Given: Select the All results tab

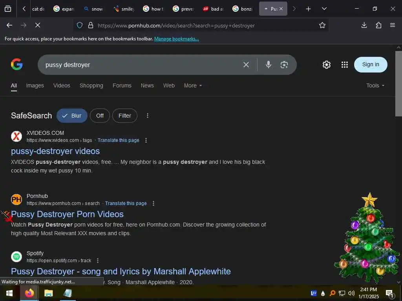Looking at the screenshot, I should pos(14,85).
